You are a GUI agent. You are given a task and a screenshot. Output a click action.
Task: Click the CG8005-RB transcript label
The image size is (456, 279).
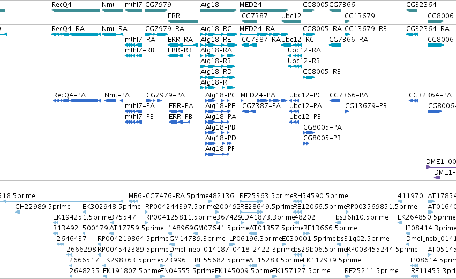click(322, 72)
